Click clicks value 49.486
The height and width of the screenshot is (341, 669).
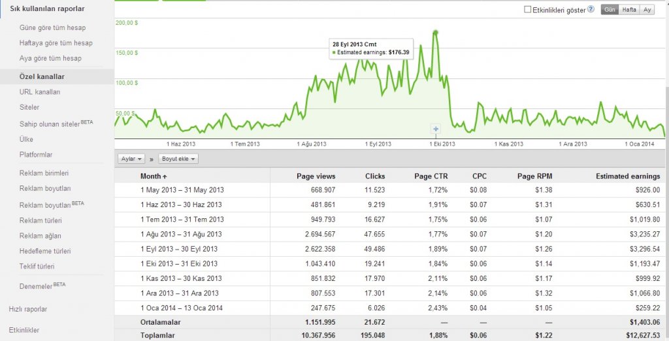pyautogui.click(x=374, y=249)
